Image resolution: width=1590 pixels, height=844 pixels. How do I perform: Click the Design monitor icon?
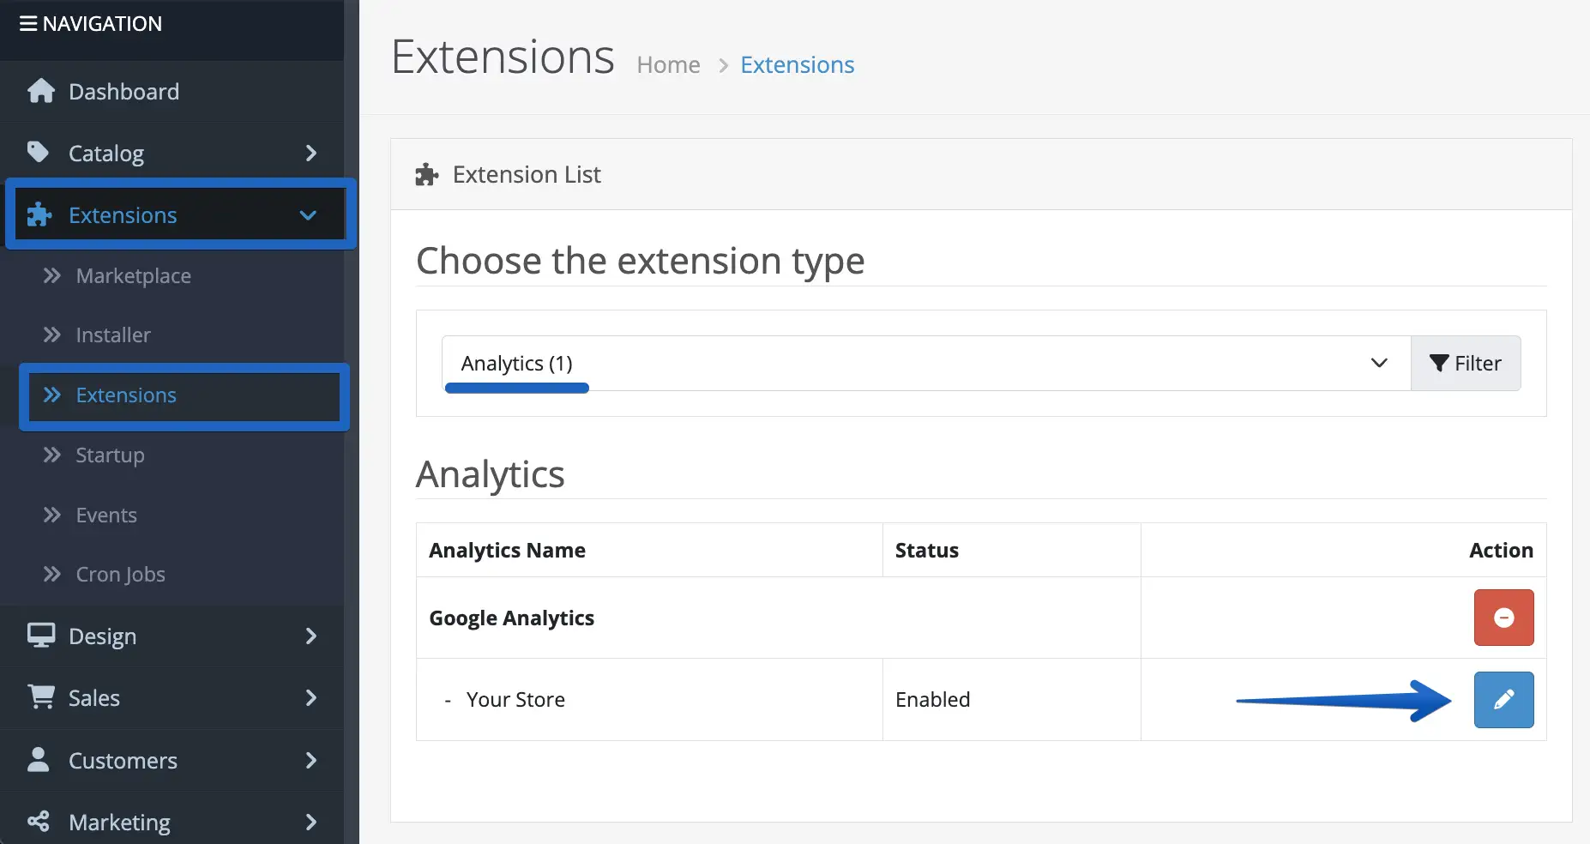(40, 636)
